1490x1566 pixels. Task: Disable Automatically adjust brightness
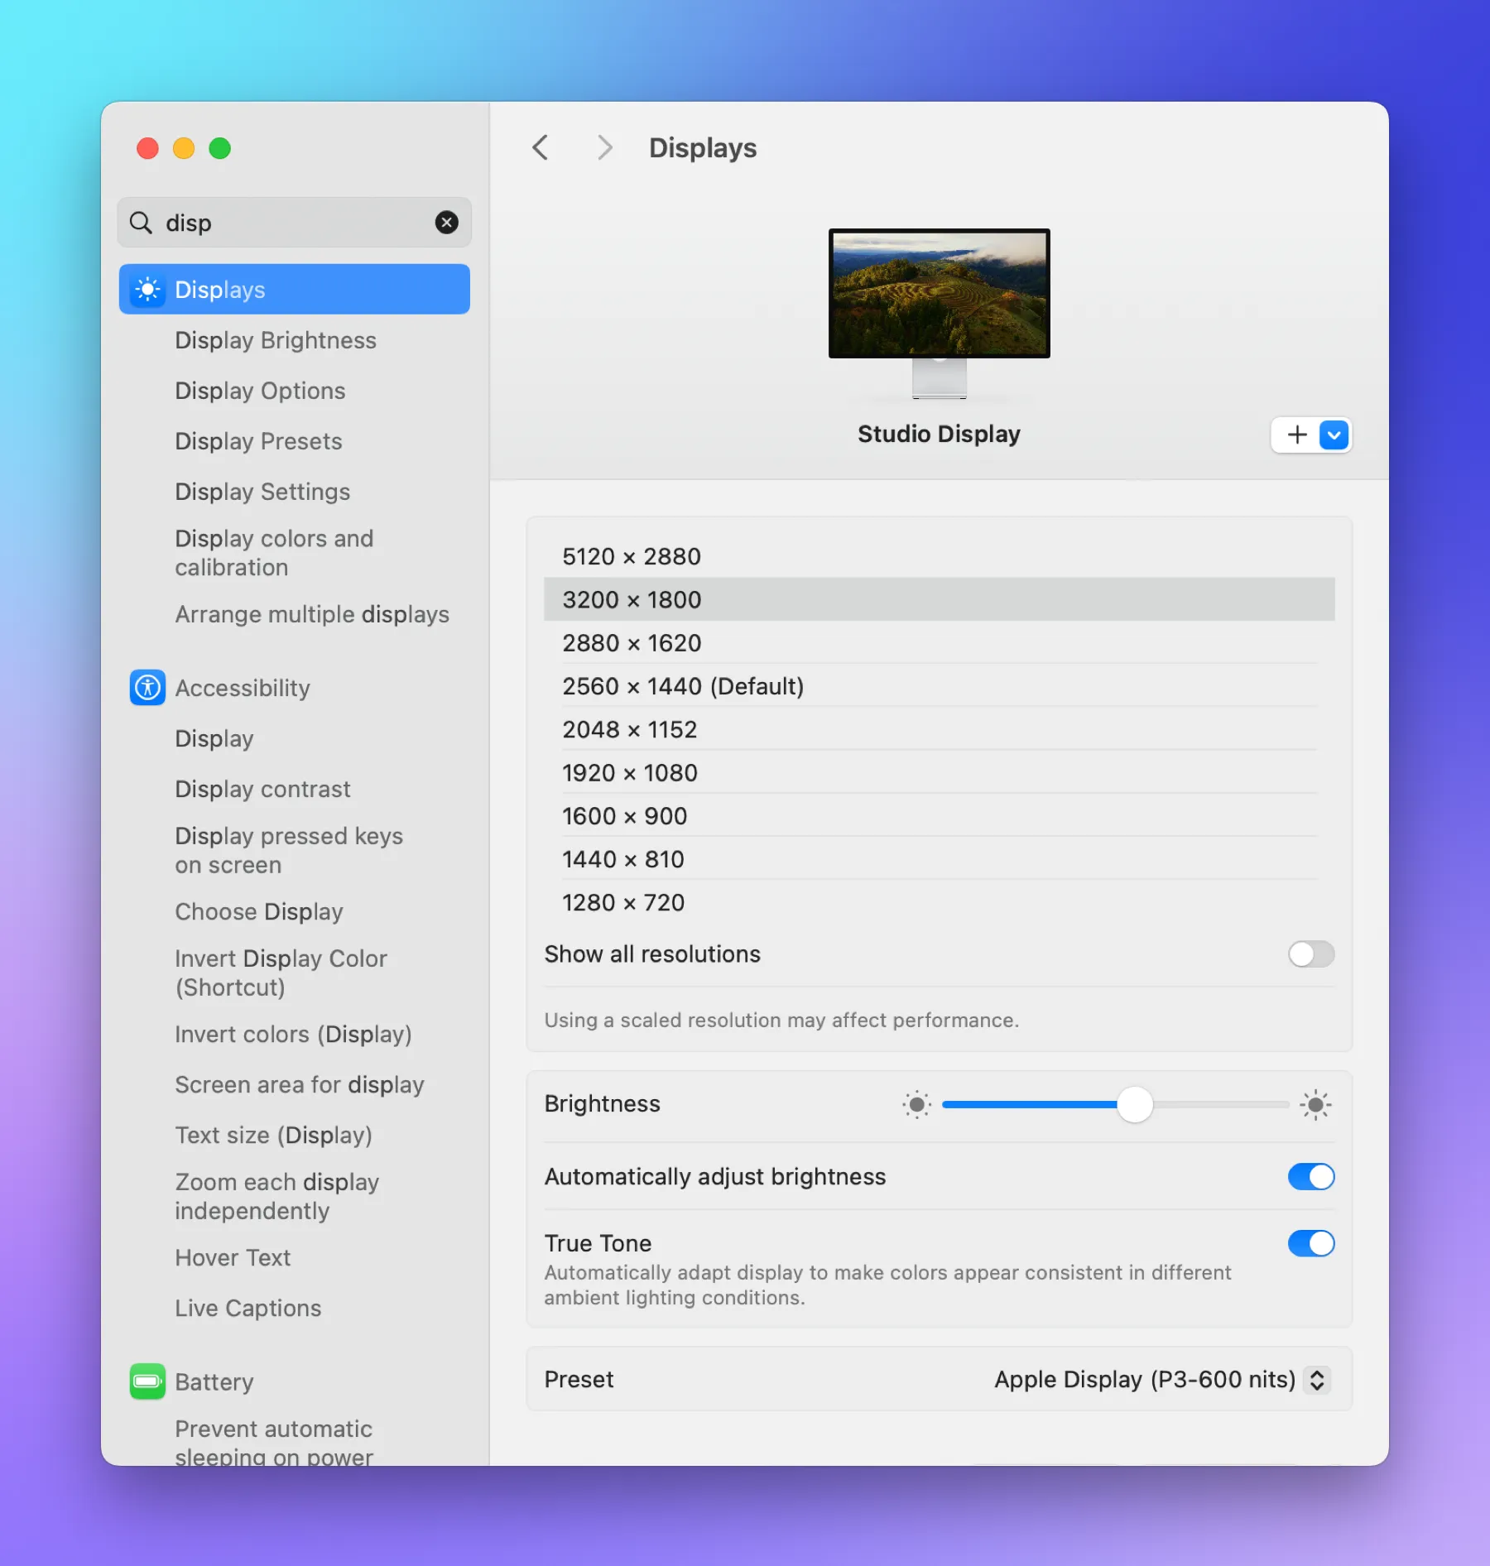pos(1310,1176)
